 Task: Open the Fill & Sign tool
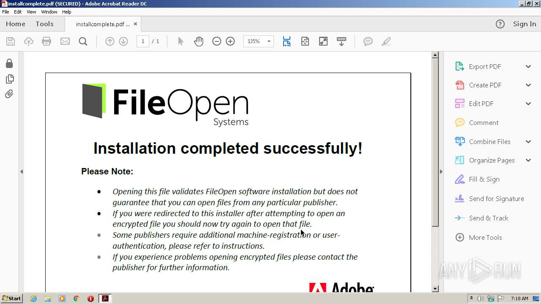484,179
